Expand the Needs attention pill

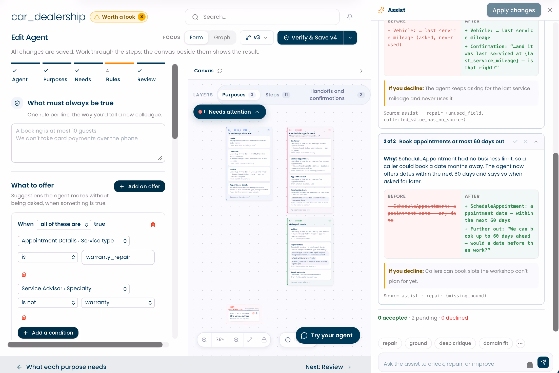(230, 112)
